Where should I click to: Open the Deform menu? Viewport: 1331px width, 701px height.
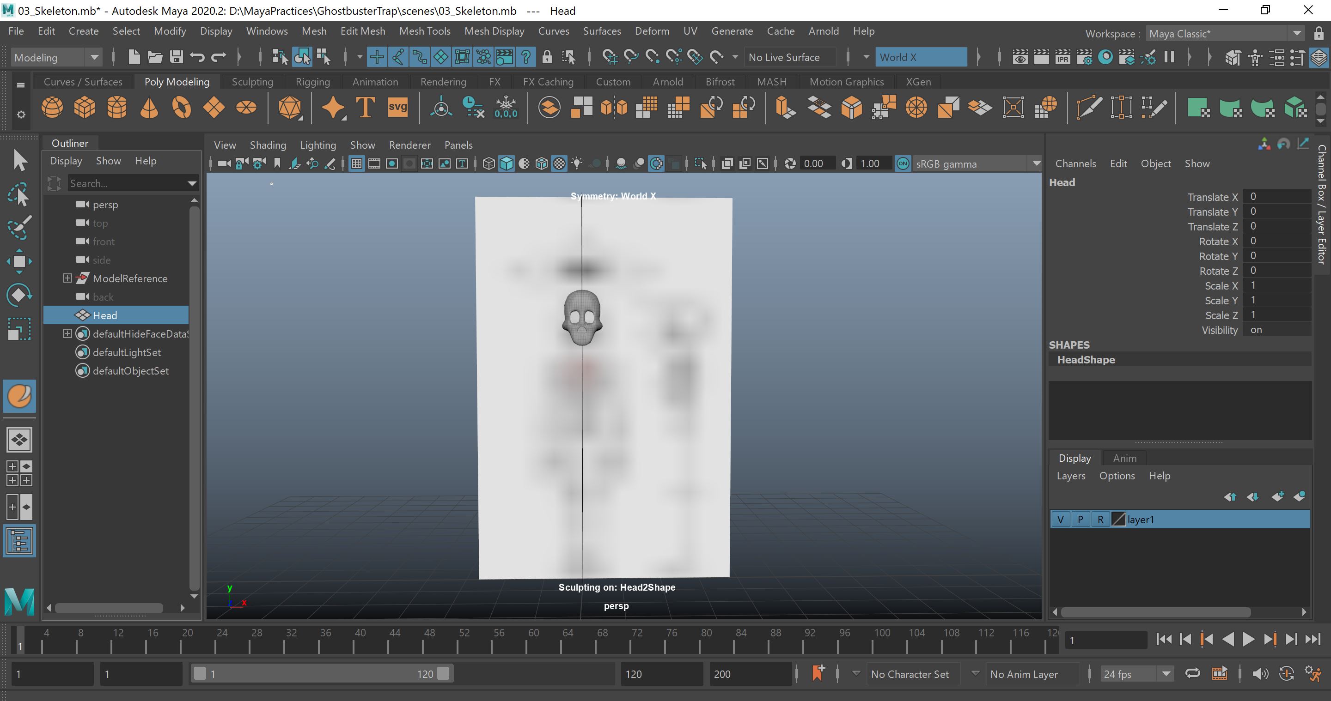click(x=652, y=31)
